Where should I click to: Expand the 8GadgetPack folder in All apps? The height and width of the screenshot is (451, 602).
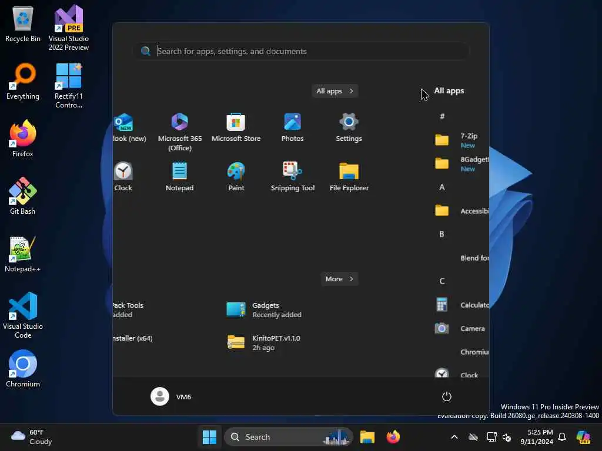[x=461, y=164]
